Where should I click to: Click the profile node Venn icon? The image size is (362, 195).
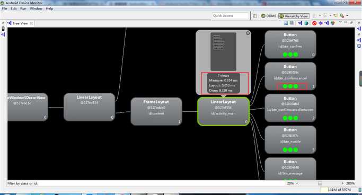click(333, 23)
